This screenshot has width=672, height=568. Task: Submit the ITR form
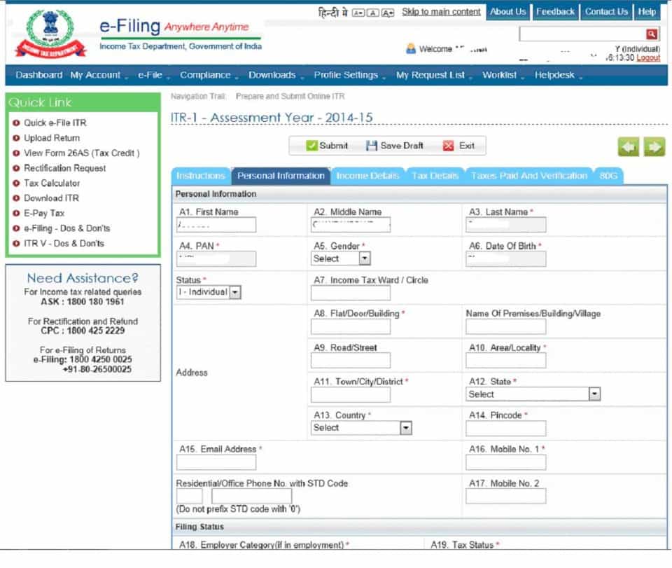coord(328,146)
